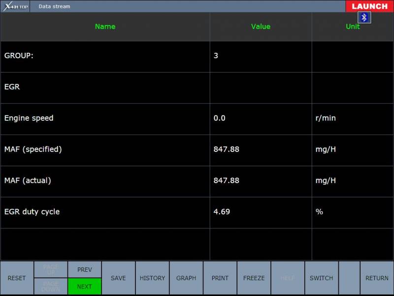Select the EGR duty cycle row
Image resolution: width=394 pixels, height=296 pixels.
pos(105,212)
